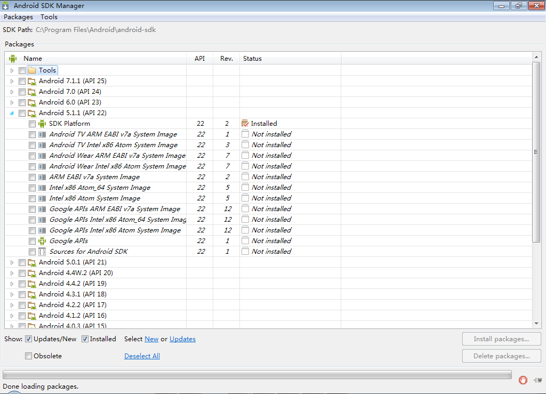Click the Android 4.4.2 (API 19) folder icon
546x394 pixels.
(32, 284)
